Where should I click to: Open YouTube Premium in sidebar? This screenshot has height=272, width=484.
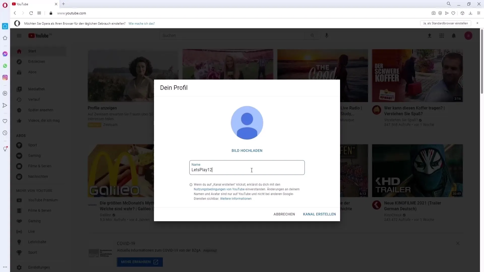point(38,200)
